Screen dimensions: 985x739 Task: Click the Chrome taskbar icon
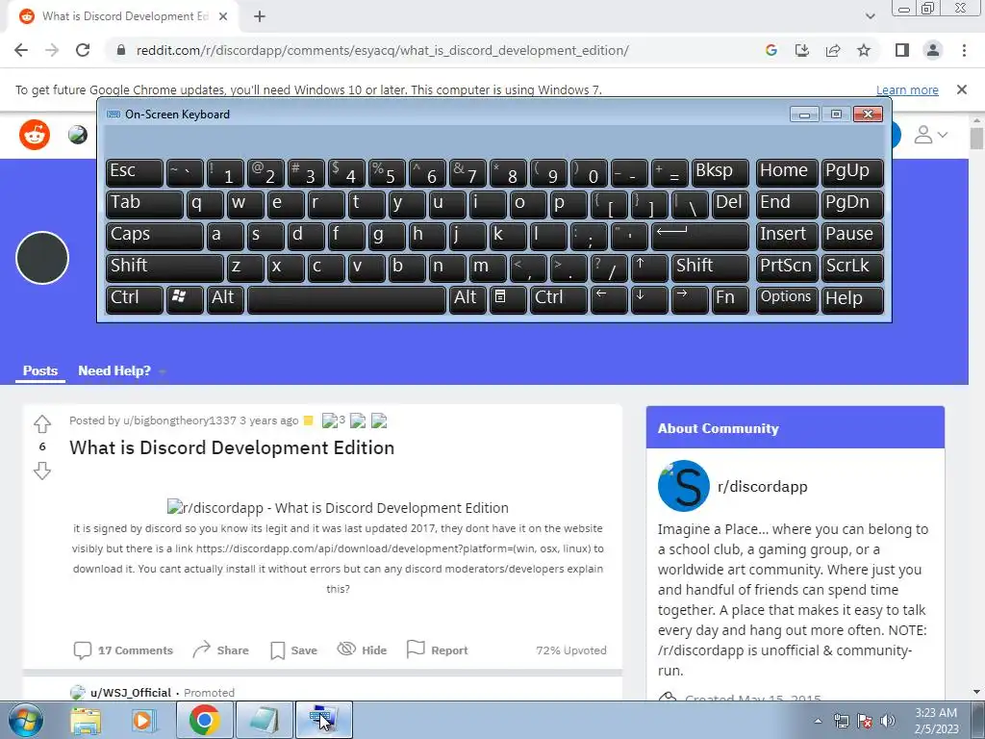click(x=204, y=721)
